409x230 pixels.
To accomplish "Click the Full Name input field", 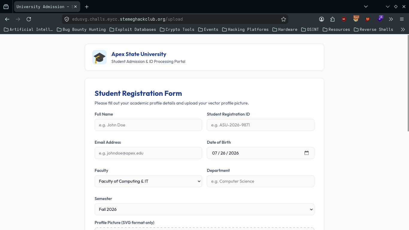I will (148, 125).
